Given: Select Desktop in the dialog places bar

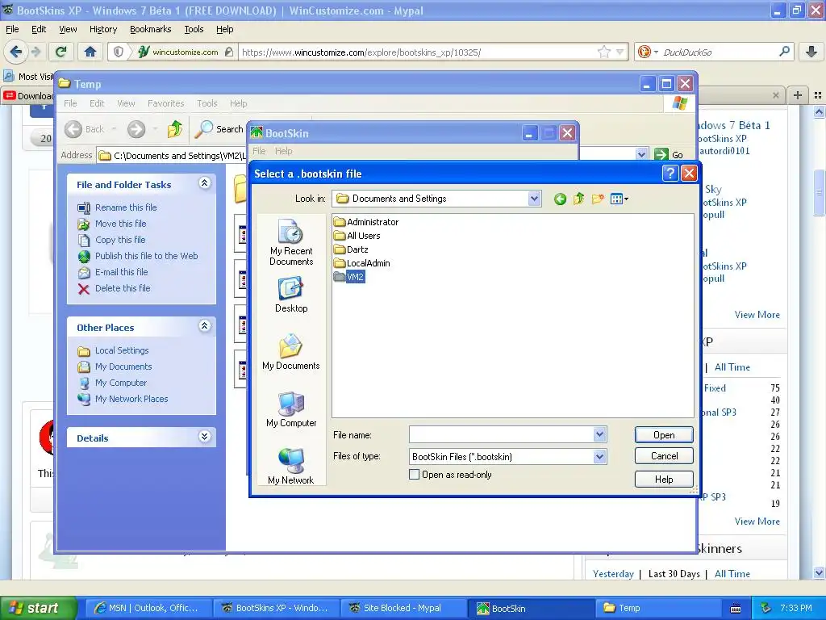Looking at the screenshot, I should 291,295.
